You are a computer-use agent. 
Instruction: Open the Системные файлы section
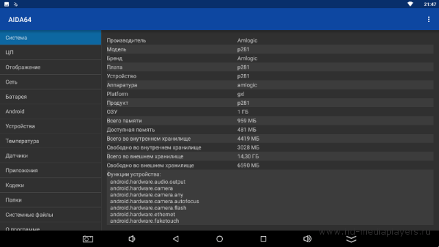(x=50, y=215)
